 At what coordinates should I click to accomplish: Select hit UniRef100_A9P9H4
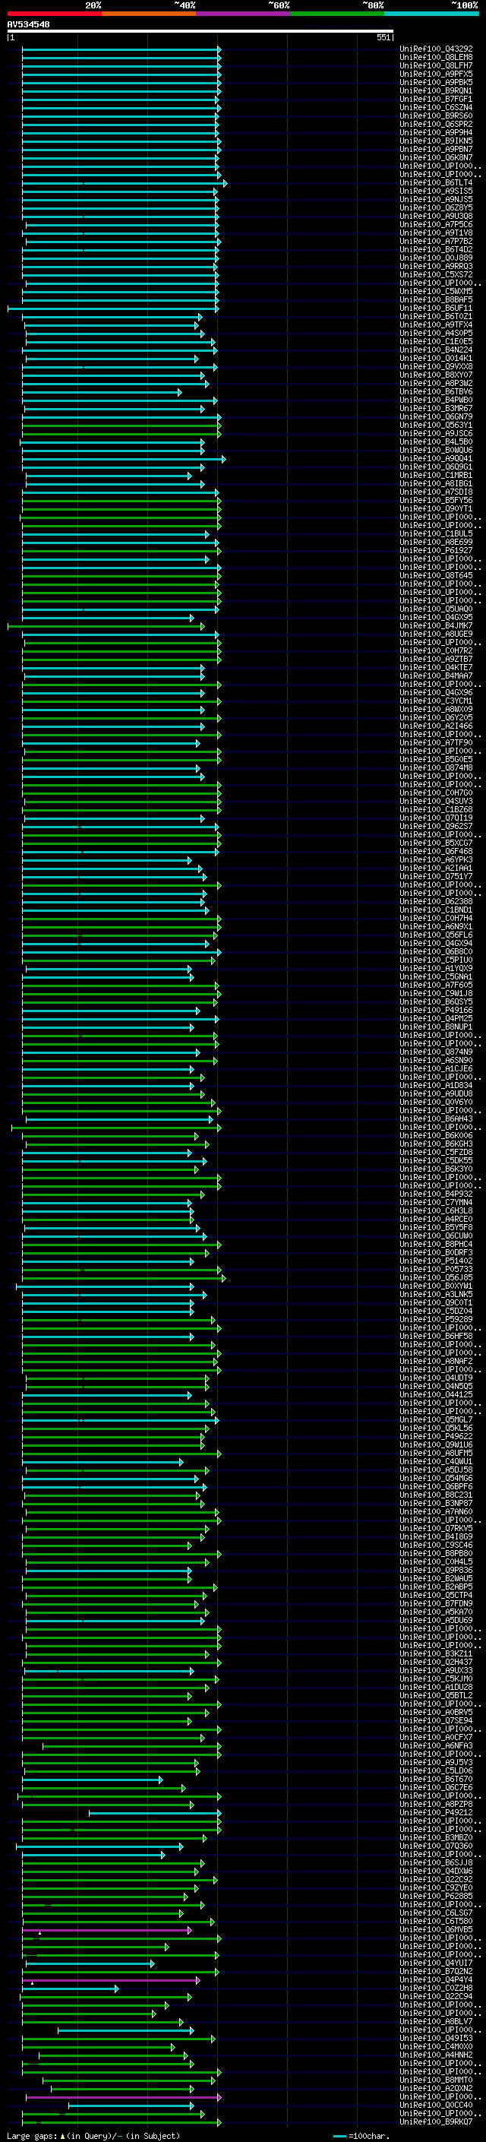[x=436, y=132]
